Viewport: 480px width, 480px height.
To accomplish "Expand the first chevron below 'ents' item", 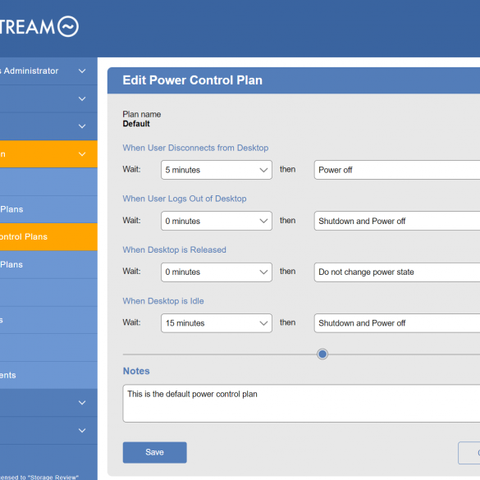I will (82, 403).
